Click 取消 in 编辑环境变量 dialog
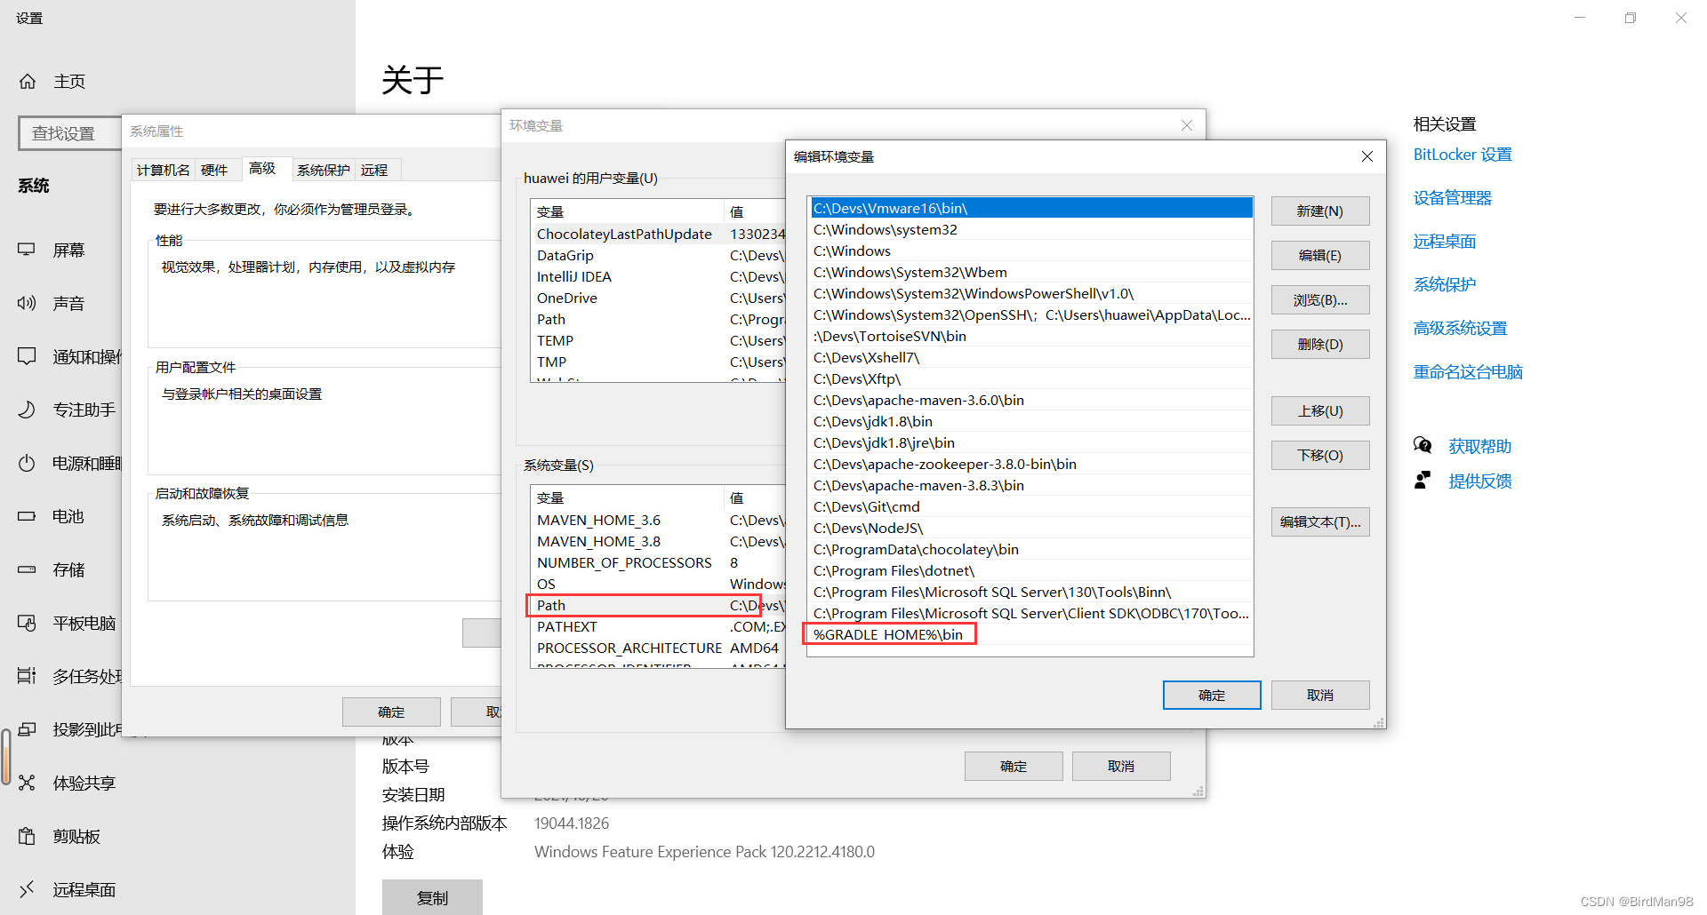This screenshot has width=1707, height=915. point(1320,695)
